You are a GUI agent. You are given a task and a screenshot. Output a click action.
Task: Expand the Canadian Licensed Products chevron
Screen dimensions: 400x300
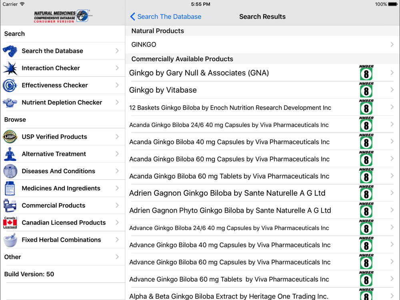point(117,222)
